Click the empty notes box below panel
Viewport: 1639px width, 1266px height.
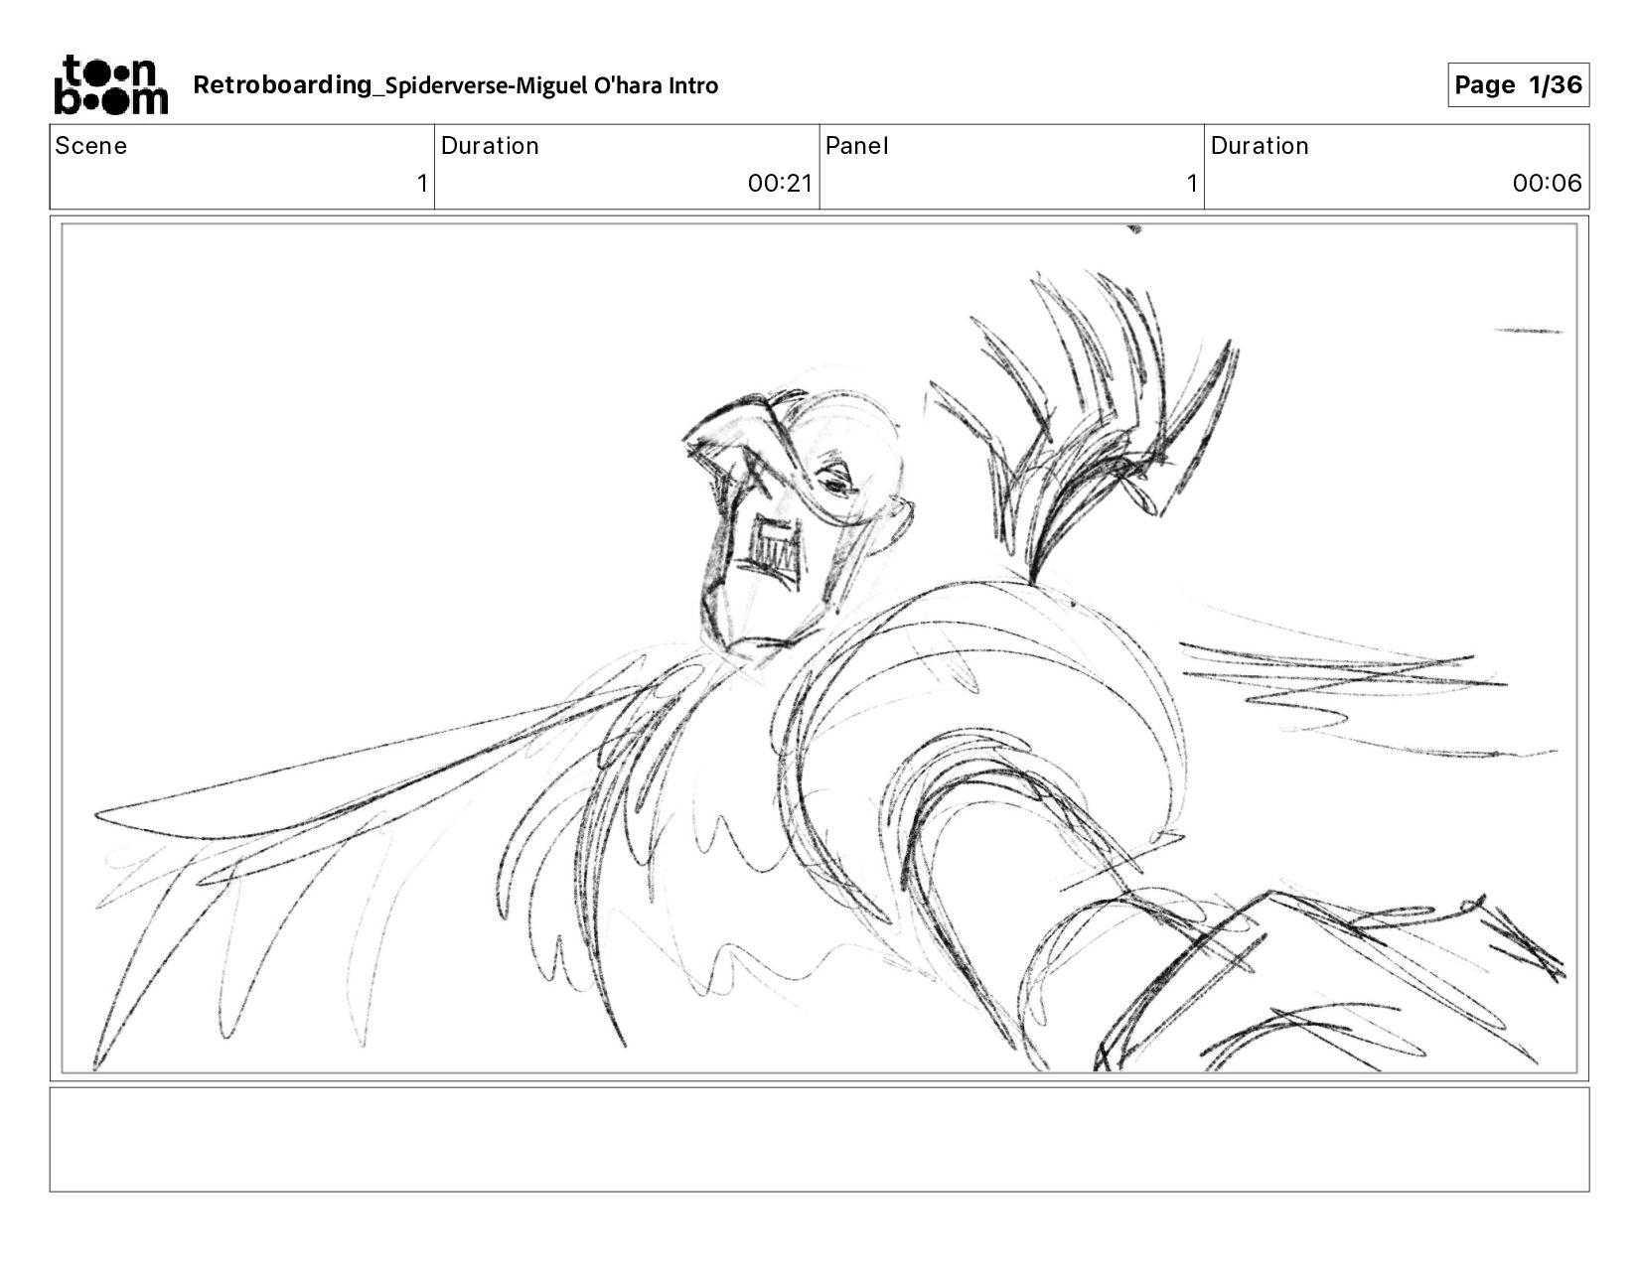819,1139
